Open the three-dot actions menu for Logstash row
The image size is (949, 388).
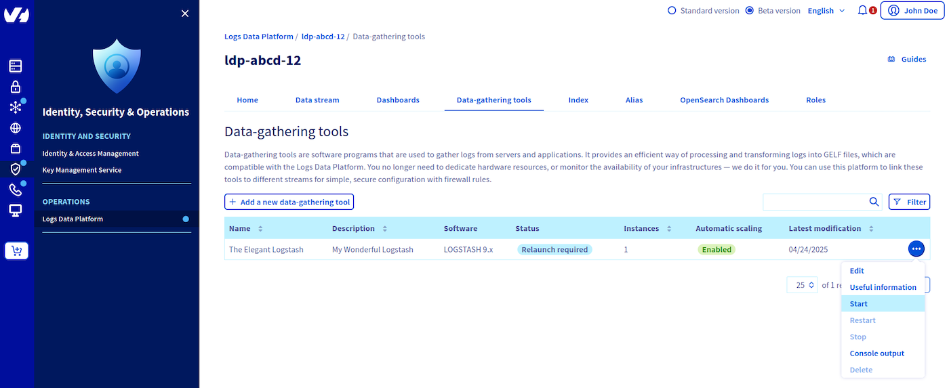[x=916, y=249]
